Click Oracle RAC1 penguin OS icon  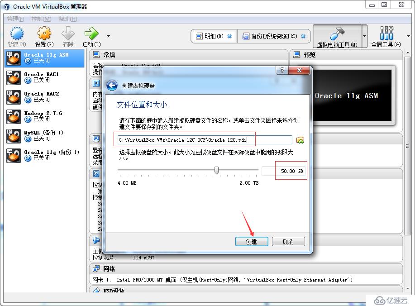click(14, 77)
